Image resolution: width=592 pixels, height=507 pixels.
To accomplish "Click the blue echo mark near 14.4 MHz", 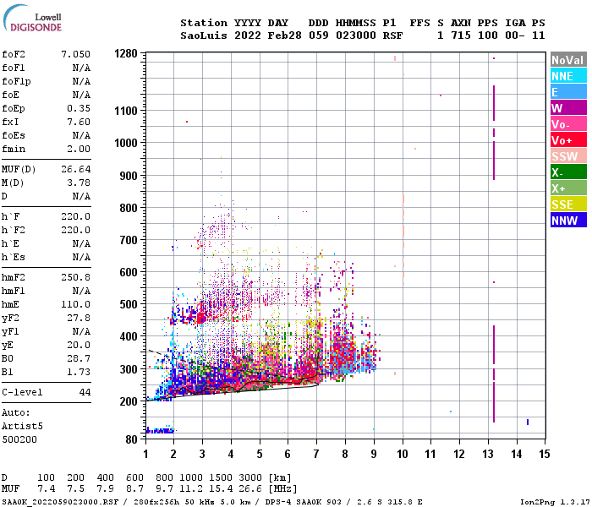I will click(x=528, y=422).
